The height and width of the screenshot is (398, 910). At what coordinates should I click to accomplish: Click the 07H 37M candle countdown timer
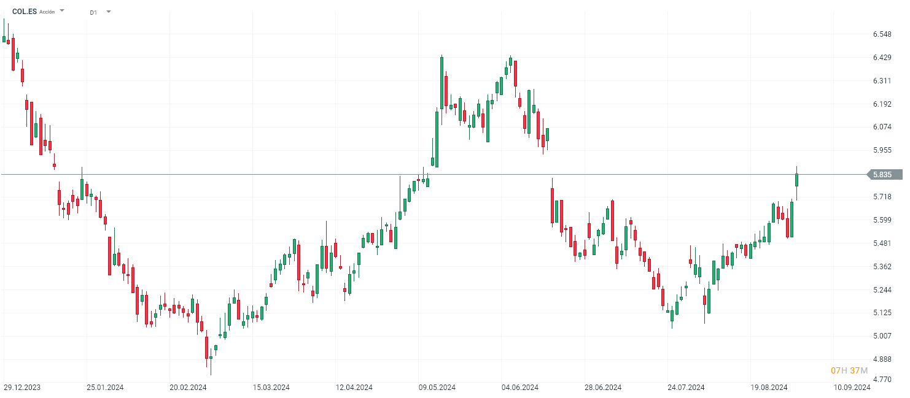(x=849, y=370)
